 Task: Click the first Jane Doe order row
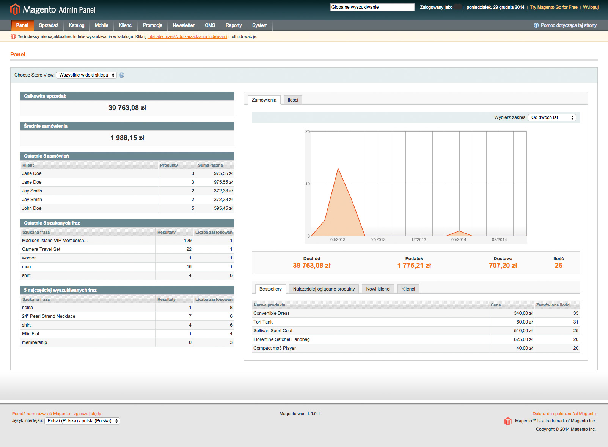point(127,173)
